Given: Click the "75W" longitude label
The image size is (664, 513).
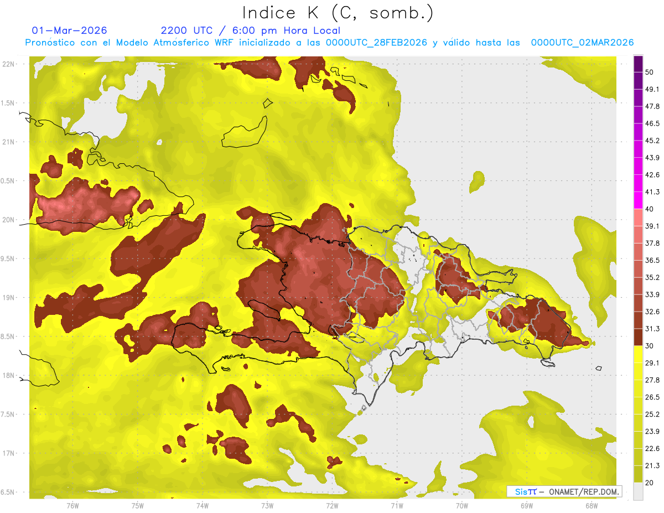Looking at the screenshot, I should tap(137, 506).
